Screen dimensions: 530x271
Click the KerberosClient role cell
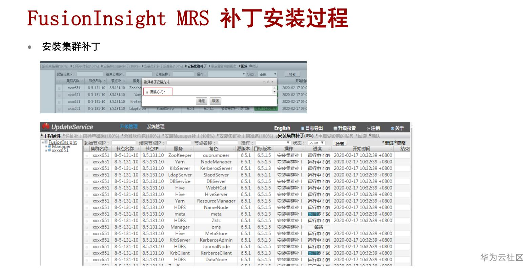pyautogui.click(x=216, y=253)
